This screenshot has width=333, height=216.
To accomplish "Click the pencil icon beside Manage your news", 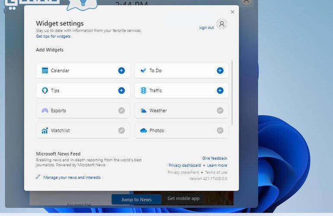I will pos(38,177).
